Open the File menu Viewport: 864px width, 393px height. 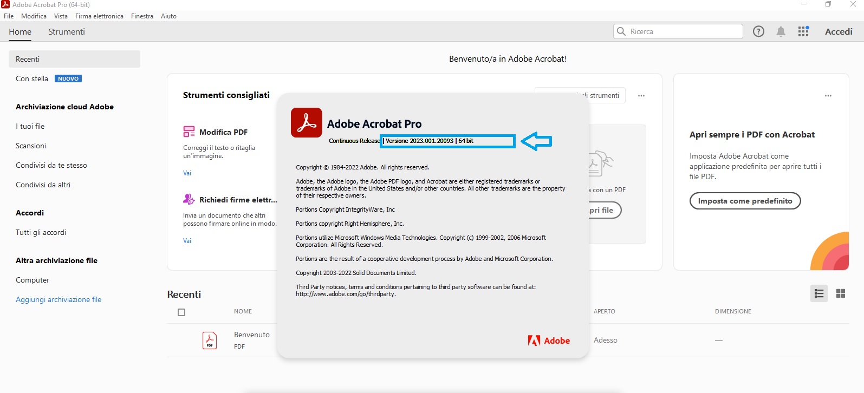(x=9, y=16)
